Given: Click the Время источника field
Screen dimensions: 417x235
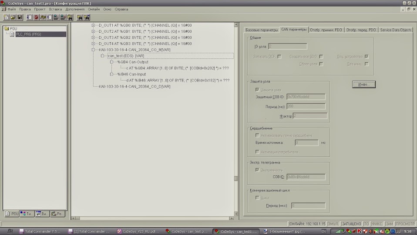Looking at the screenshot, I should click(306, 143).
